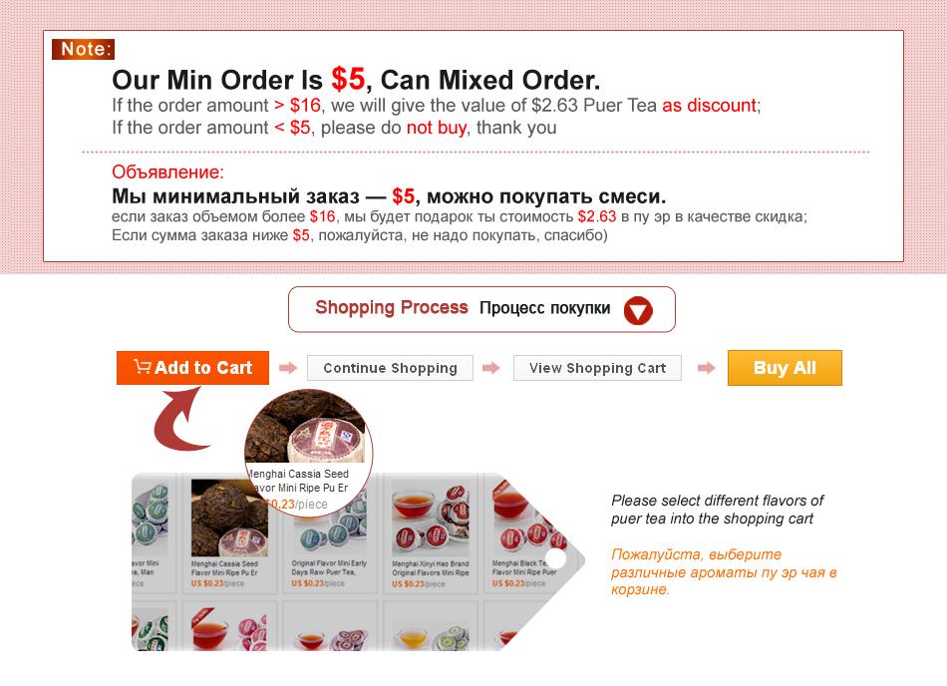The width and height of the screenshot is (947, 686).
Task: Click the white hole on the price tag
Action: click(x=556, y=559)
